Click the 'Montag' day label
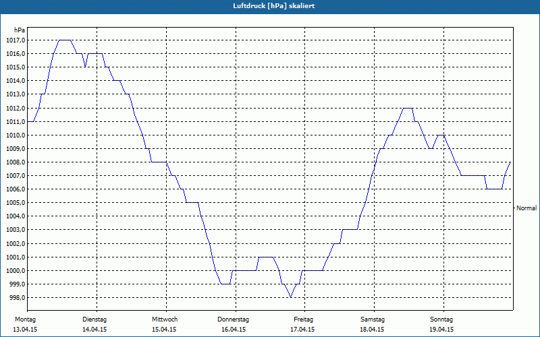Viewport: 540px width, 337px height. click(25, 319)
